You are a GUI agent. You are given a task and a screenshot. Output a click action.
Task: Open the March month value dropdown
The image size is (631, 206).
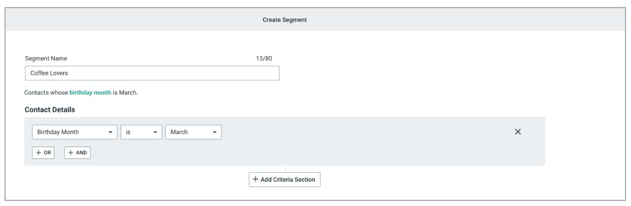click(193, 132)
